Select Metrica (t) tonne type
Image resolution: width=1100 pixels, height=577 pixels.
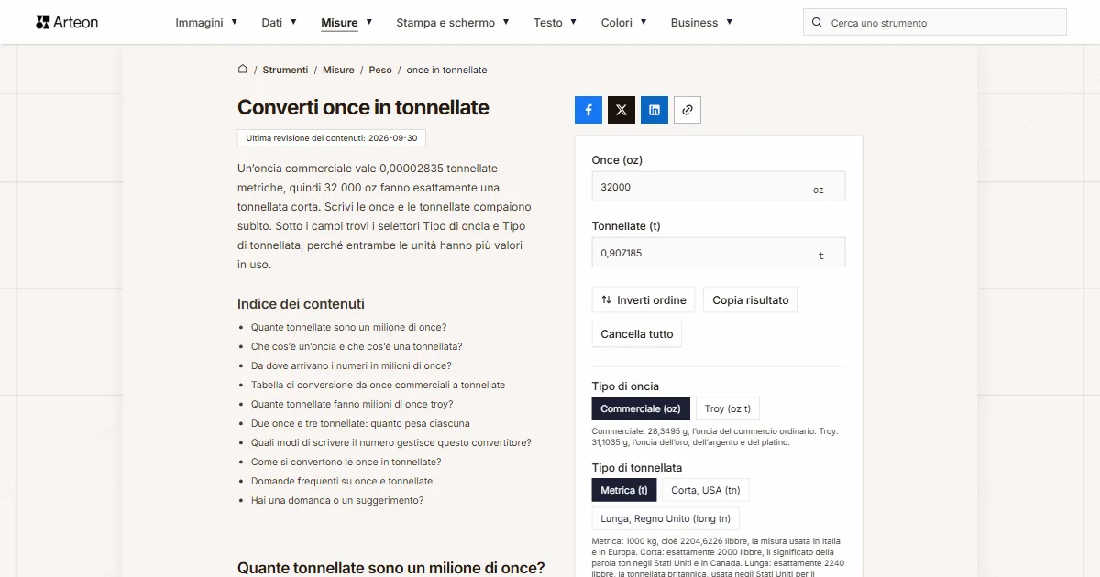624,490
